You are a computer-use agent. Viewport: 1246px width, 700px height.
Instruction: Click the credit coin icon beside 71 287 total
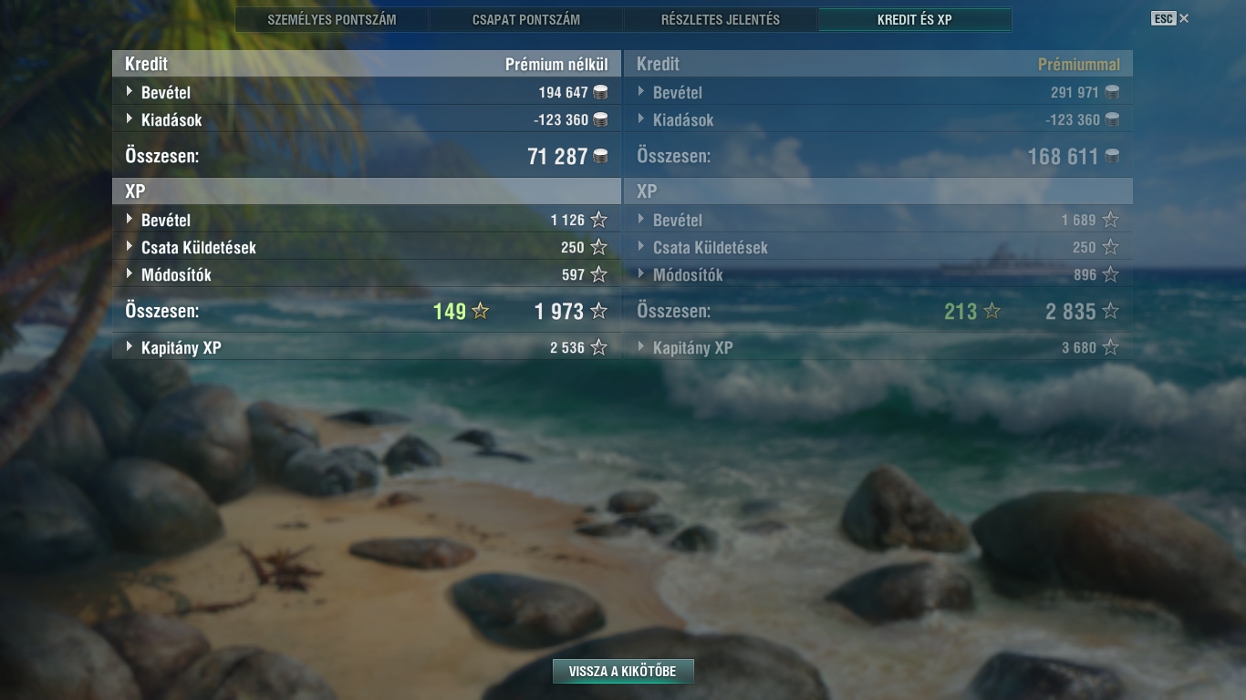600,157
